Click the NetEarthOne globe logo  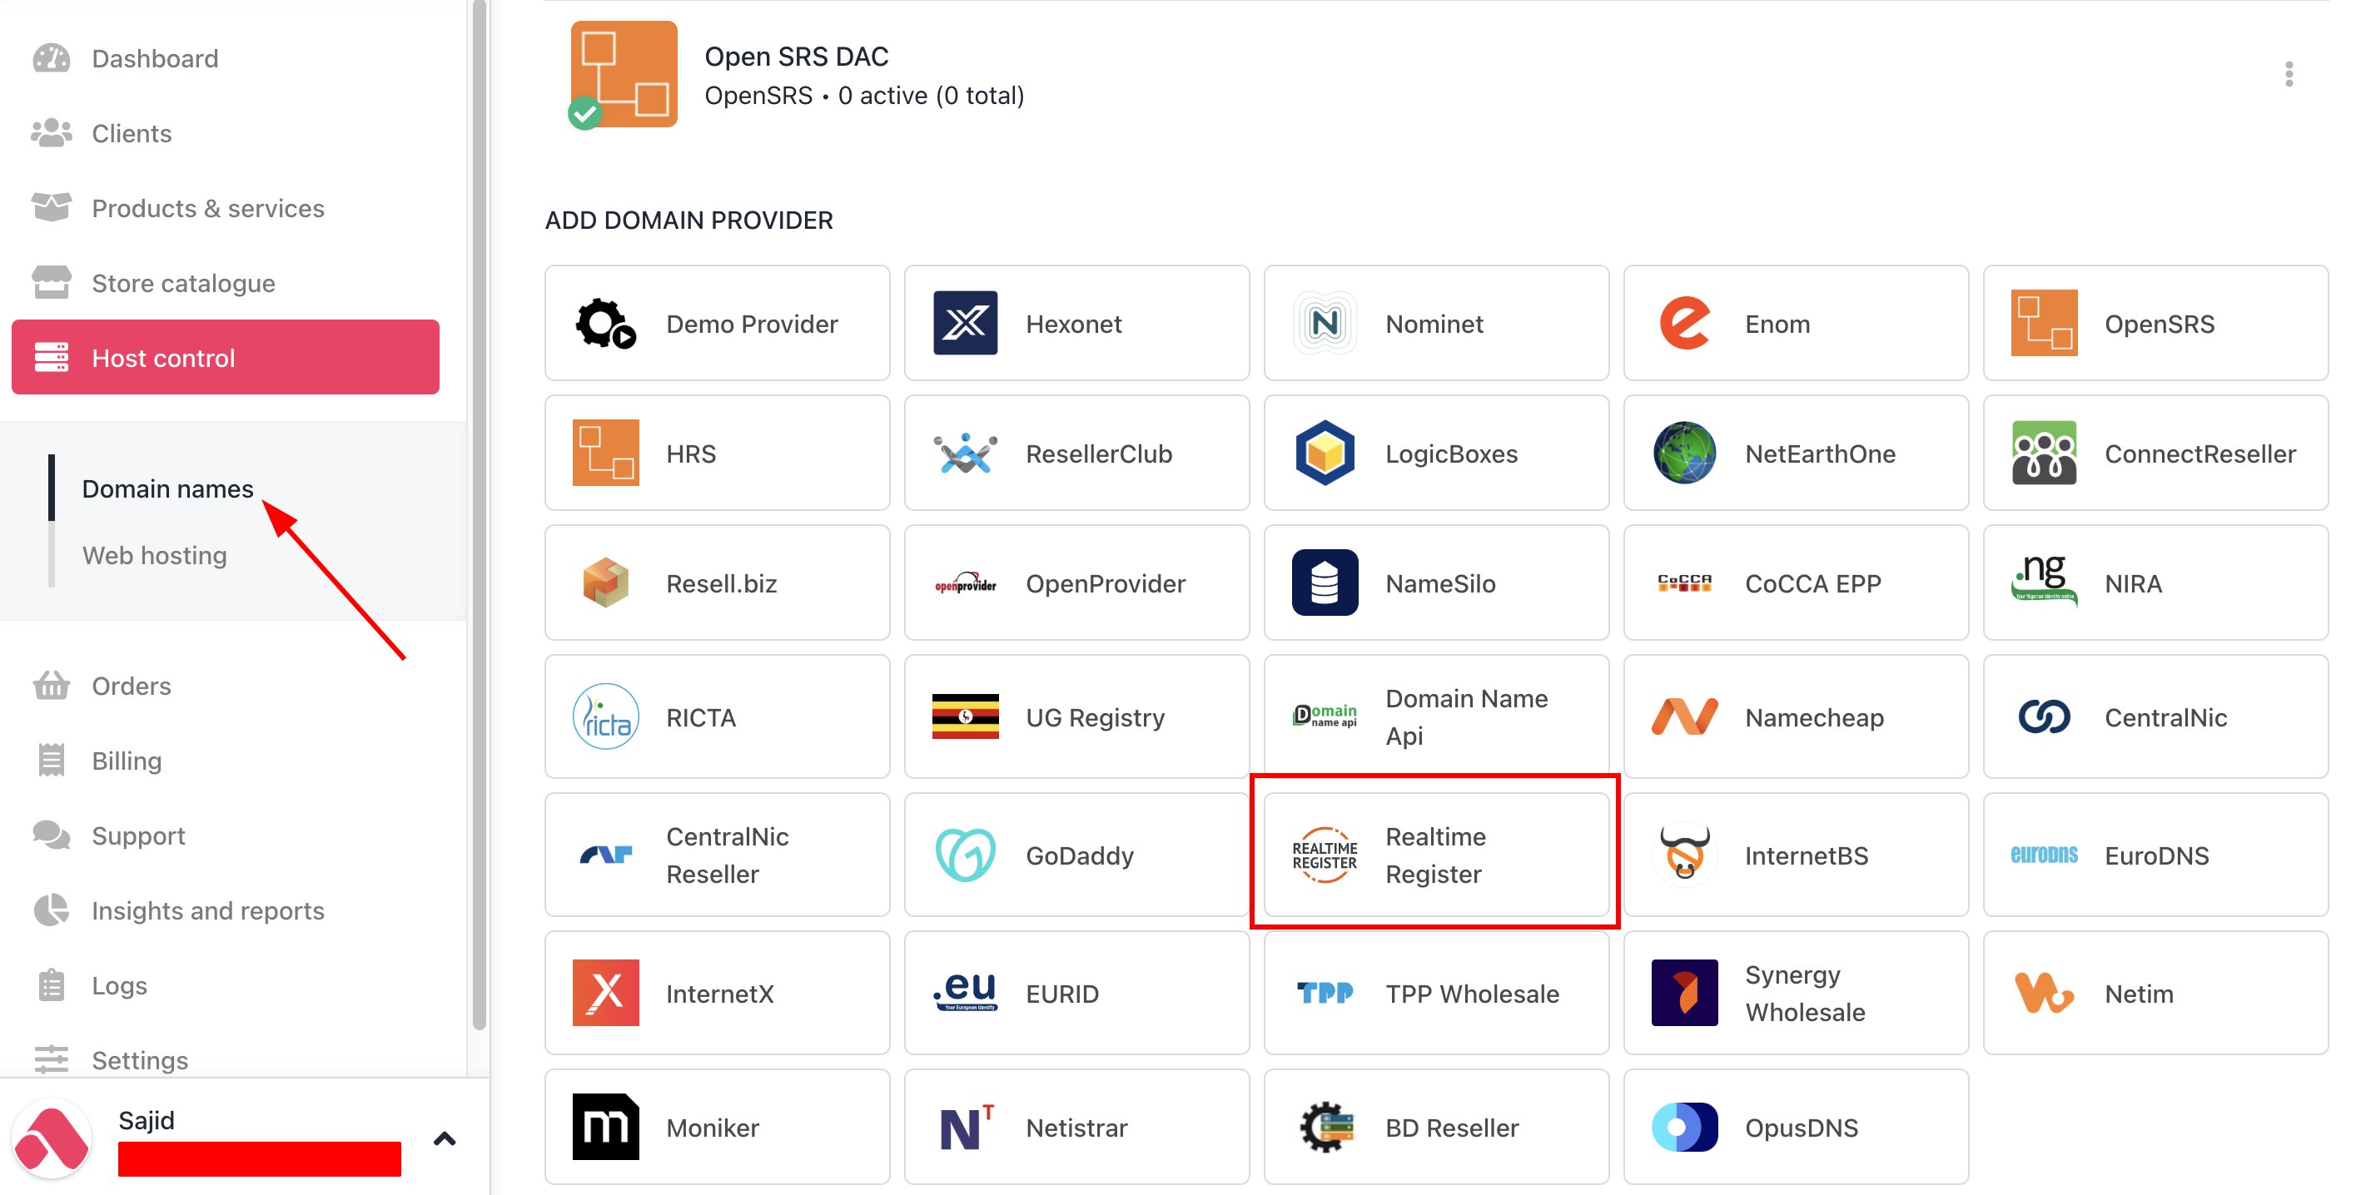point(1684,453)
